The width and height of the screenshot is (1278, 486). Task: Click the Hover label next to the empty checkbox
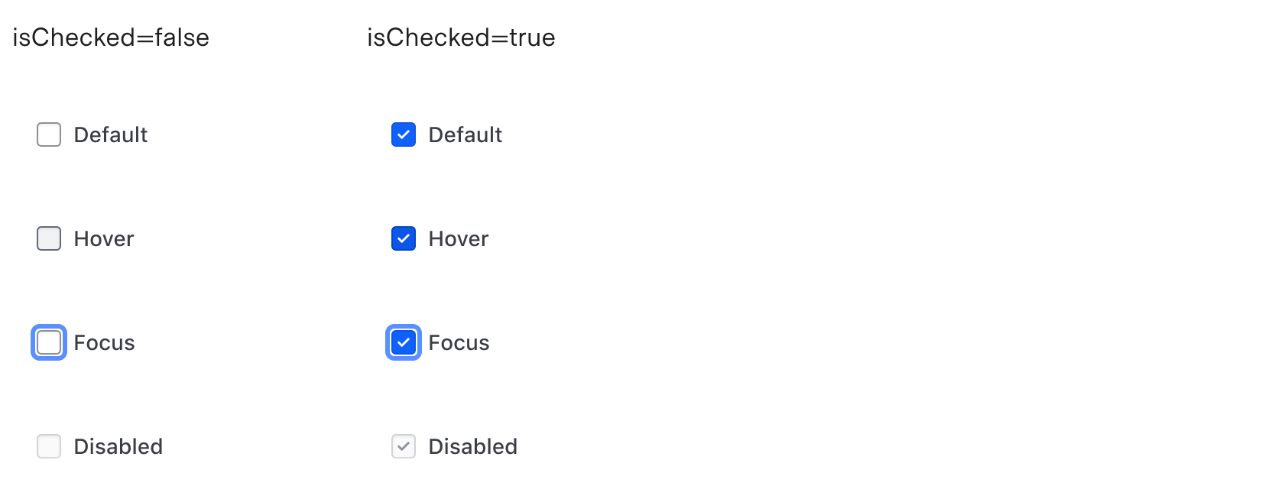[x=103, y=238]
